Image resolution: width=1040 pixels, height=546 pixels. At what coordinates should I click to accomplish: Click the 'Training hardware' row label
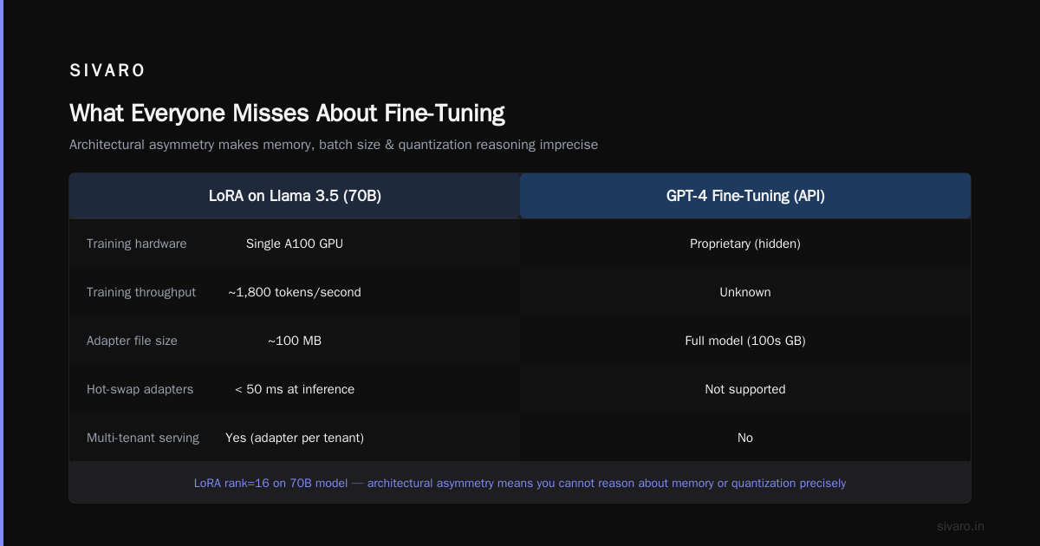(137, 244)
